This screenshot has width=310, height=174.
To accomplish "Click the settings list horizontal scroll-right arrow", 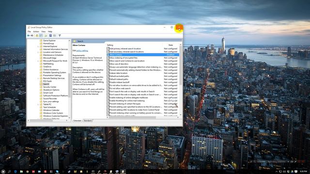I will (x=178, y=117).
